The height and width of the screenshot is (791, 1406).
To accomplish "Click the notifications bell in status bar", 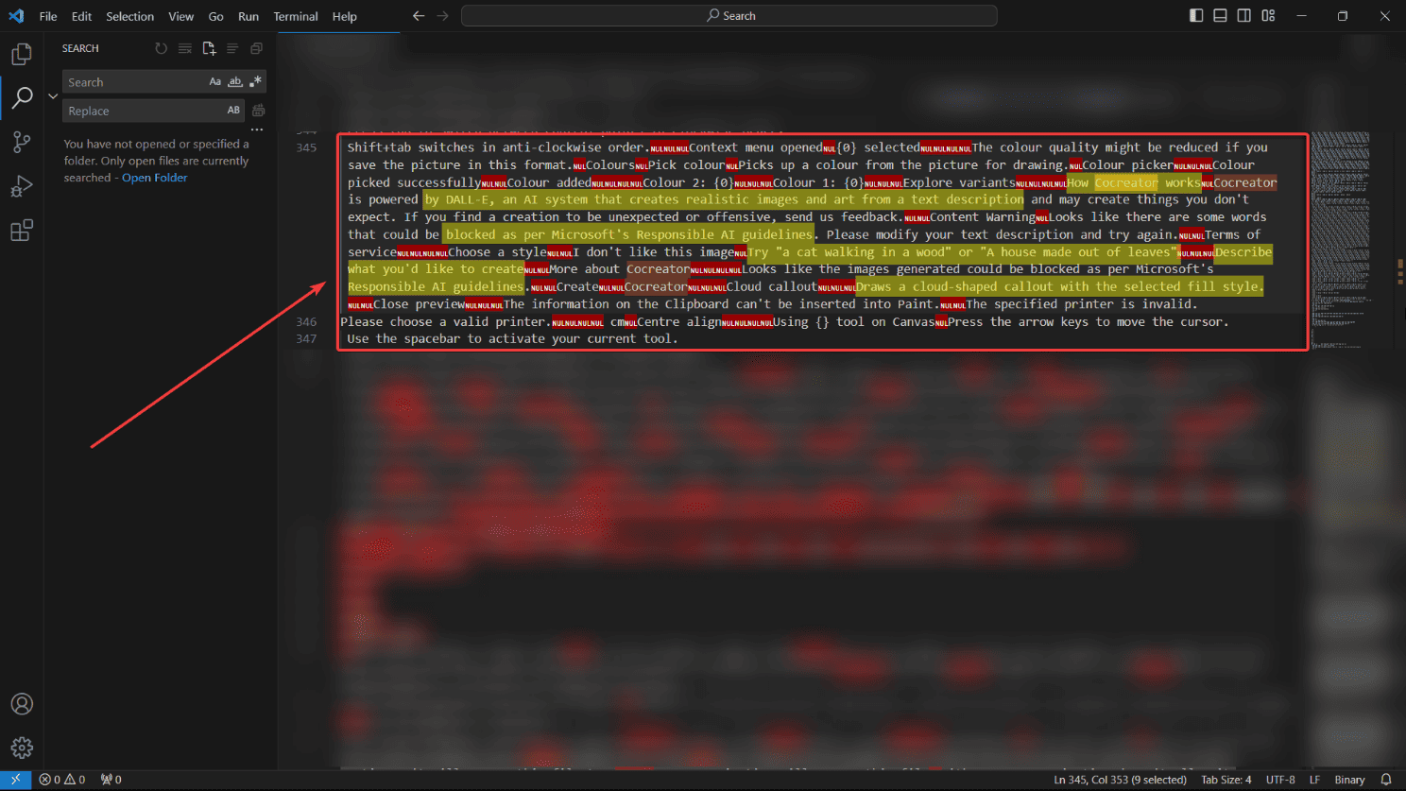I will pos(1386,780).
